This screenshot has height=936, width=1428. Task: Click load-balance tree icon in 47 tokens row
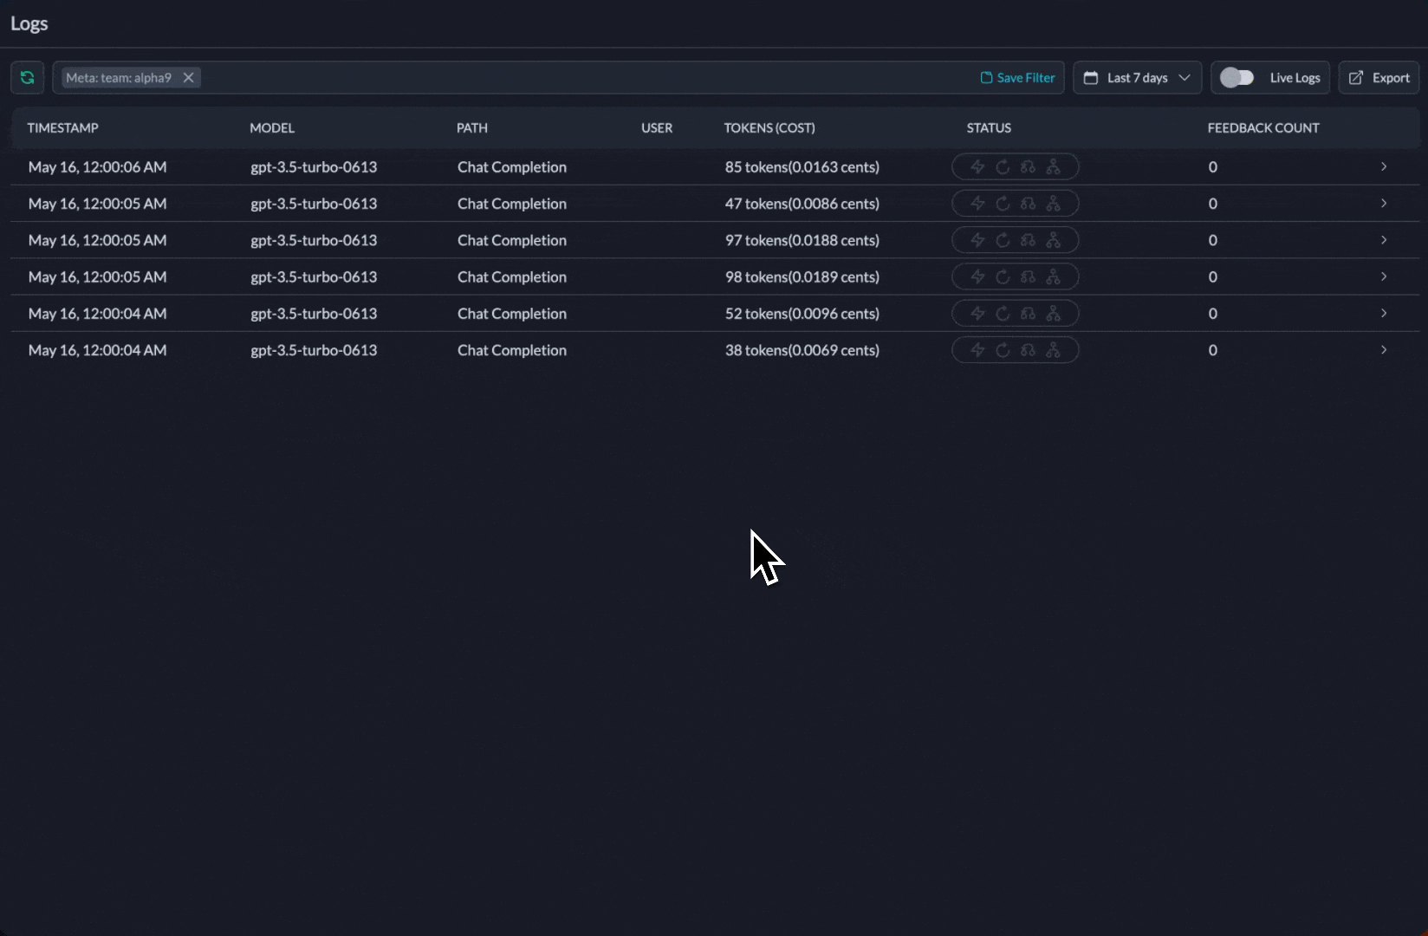coord(1053,203)
